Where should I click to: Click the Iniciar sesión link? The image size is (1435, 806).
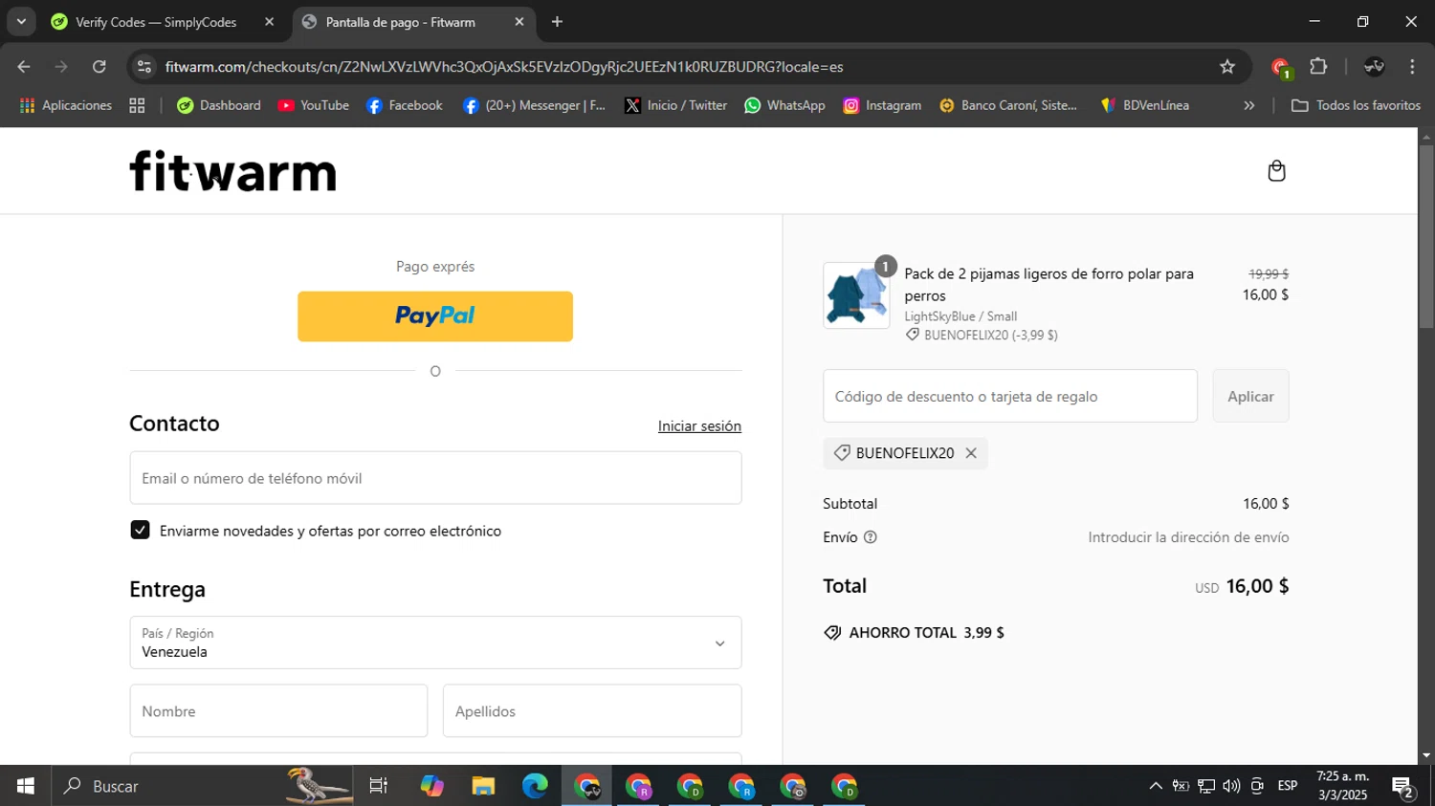(x=699, y=426)
